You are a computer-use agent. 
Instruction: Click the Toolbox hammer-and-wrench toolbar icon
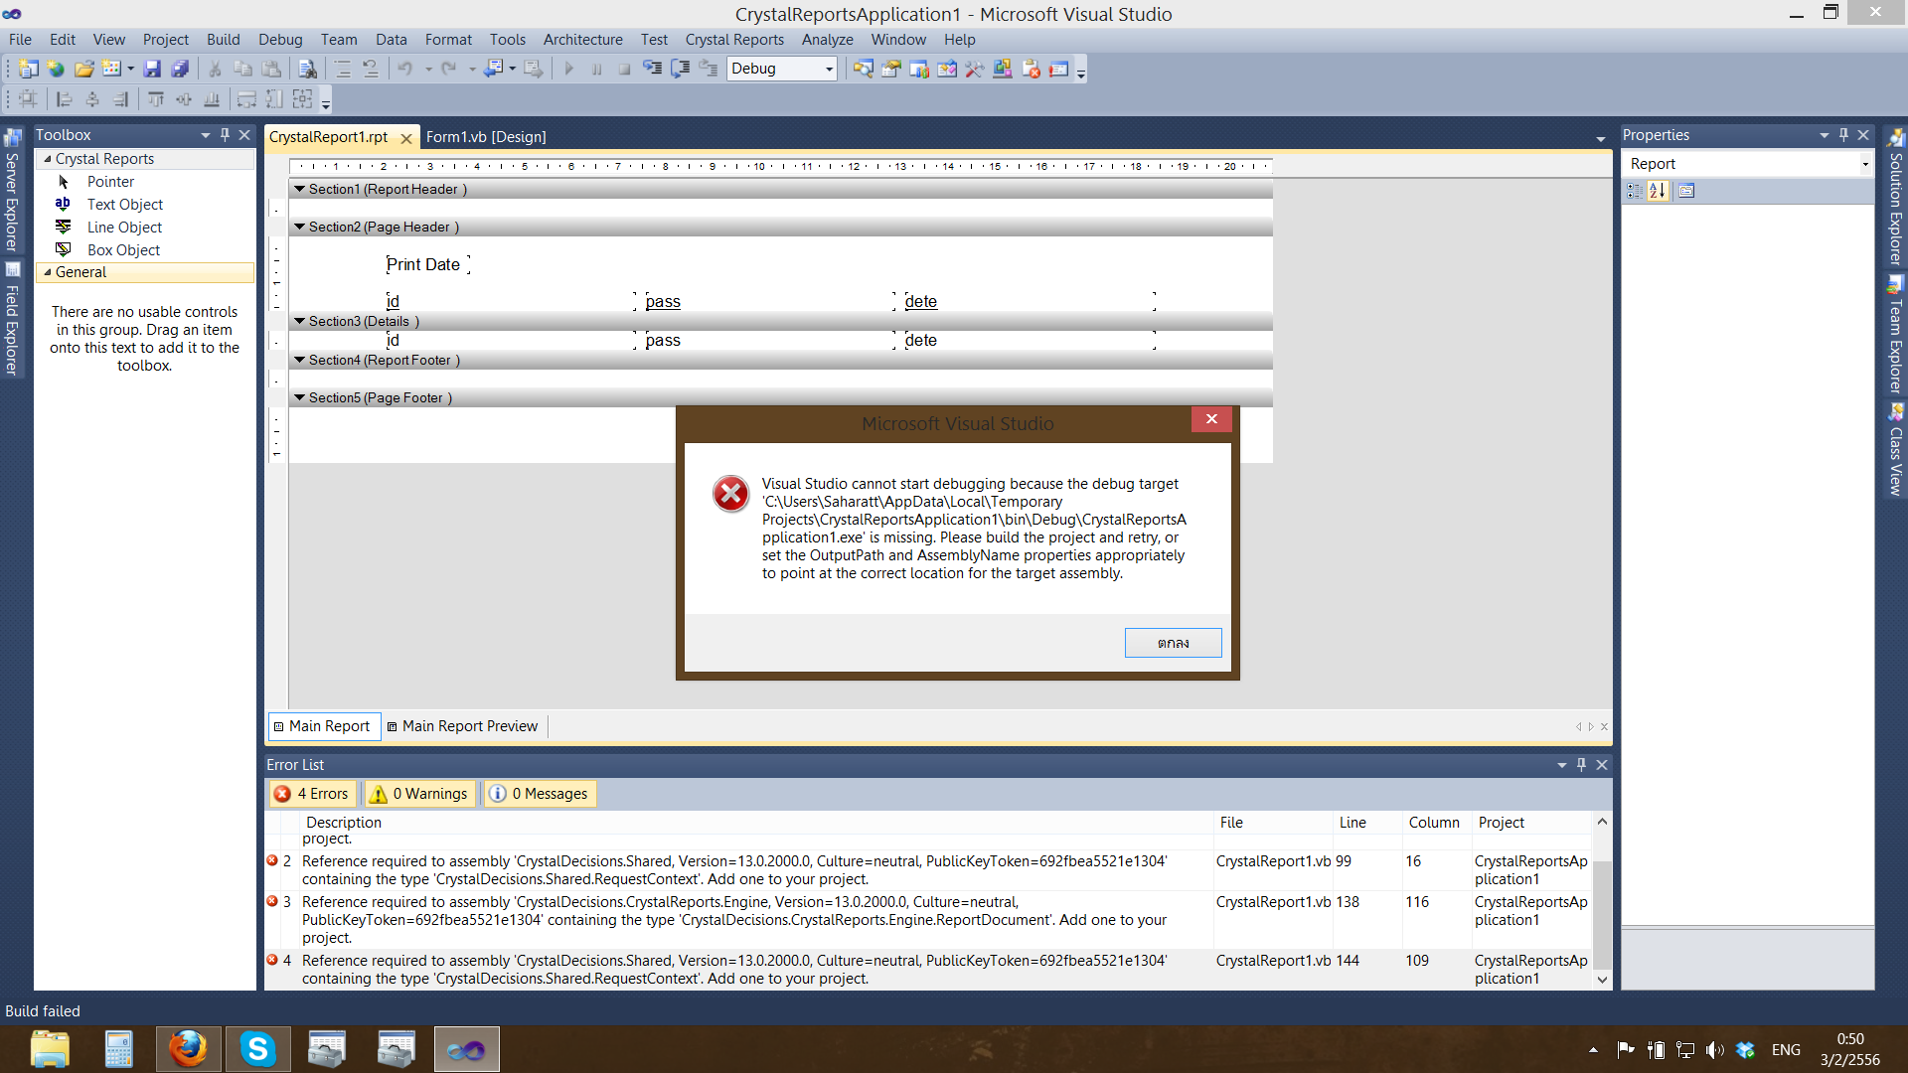click(x=975, y=69)
